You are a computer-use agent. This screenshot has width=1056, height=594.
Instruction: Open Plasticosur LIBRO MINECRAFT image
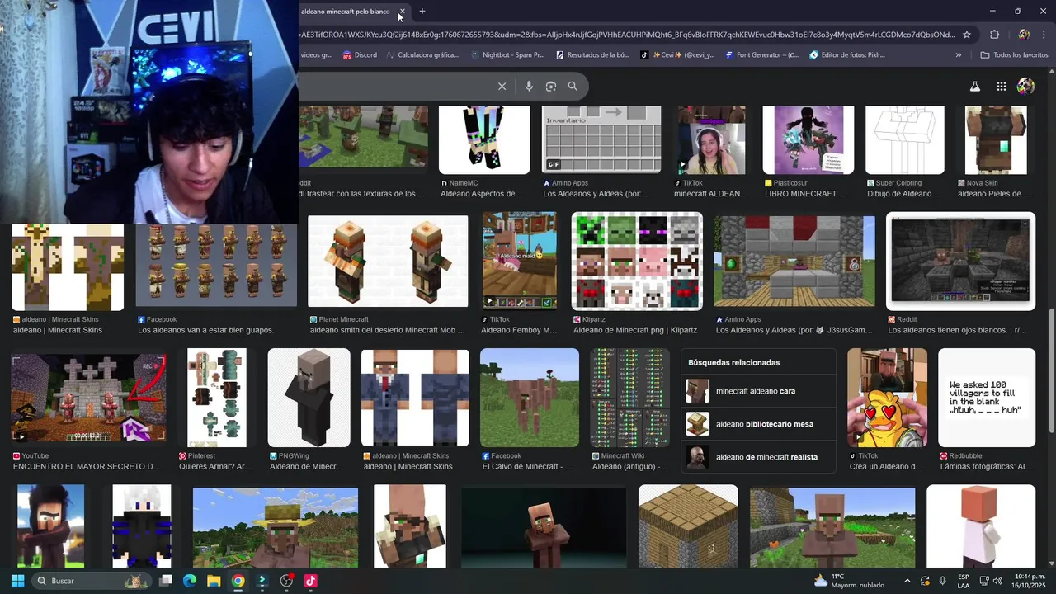click(808, 140)
